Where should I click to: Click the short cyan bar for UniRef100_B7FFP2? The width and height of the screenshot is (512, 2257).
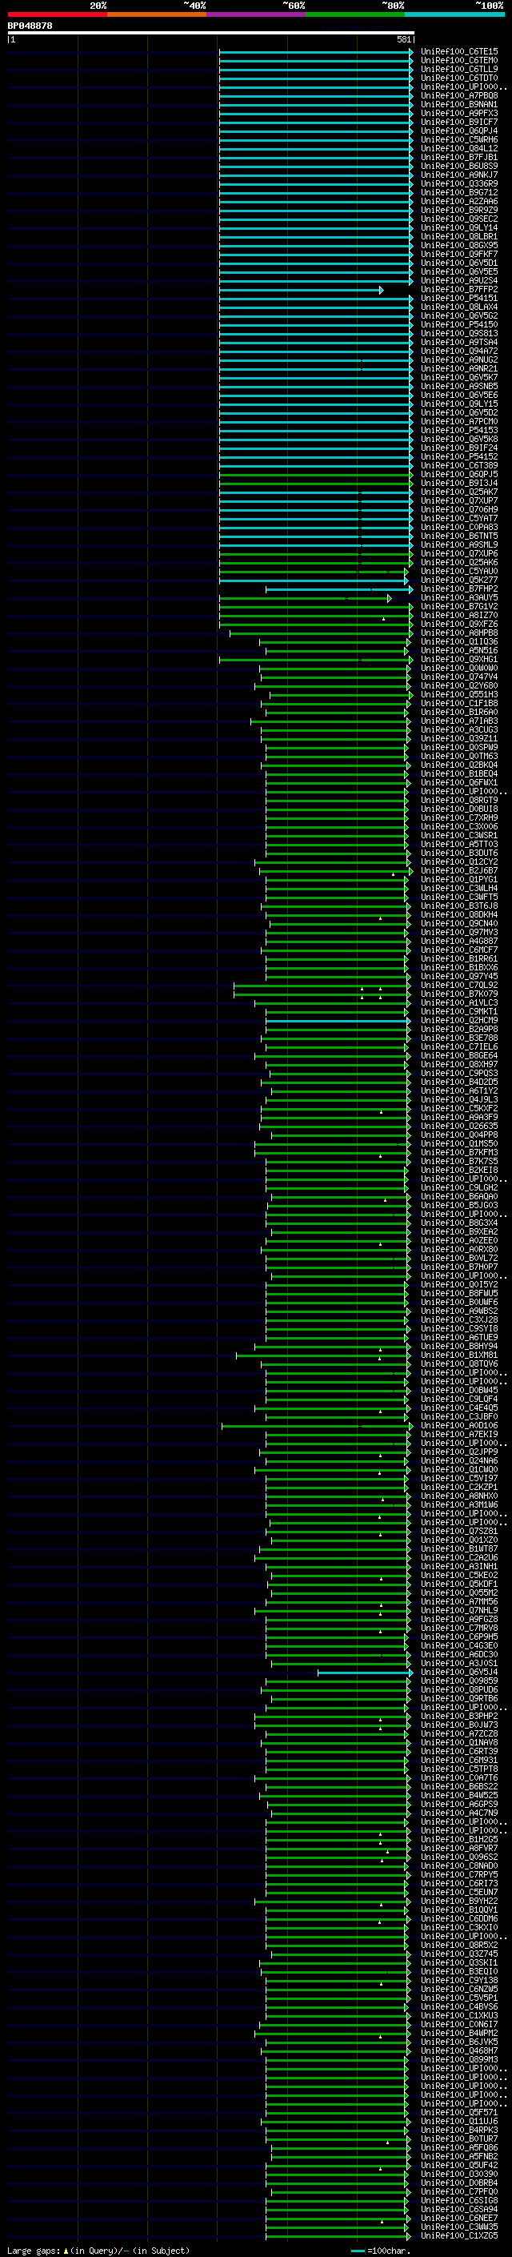[301, 290]
